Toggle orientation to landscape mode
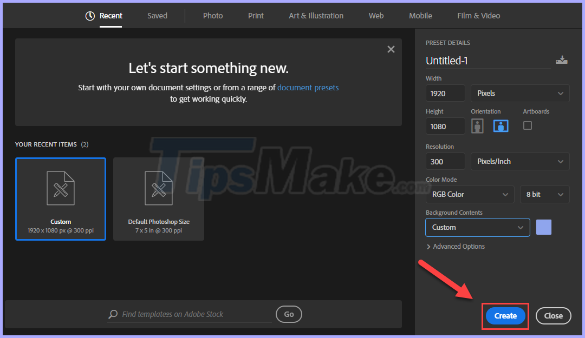The width and height of the screenshot is (585, 338). click(x=500, y=125)
